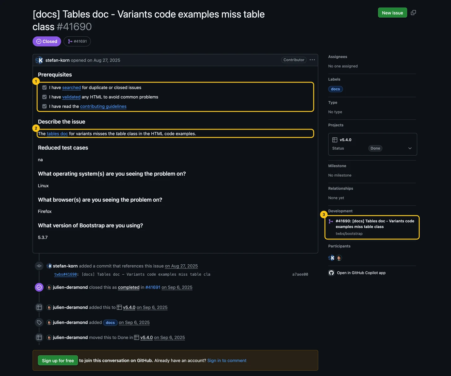The width and height of the screenshot is (451, 376).
Task: Open v5.4.0 link in 'moved this to Done' event
Action: (147, 337)
